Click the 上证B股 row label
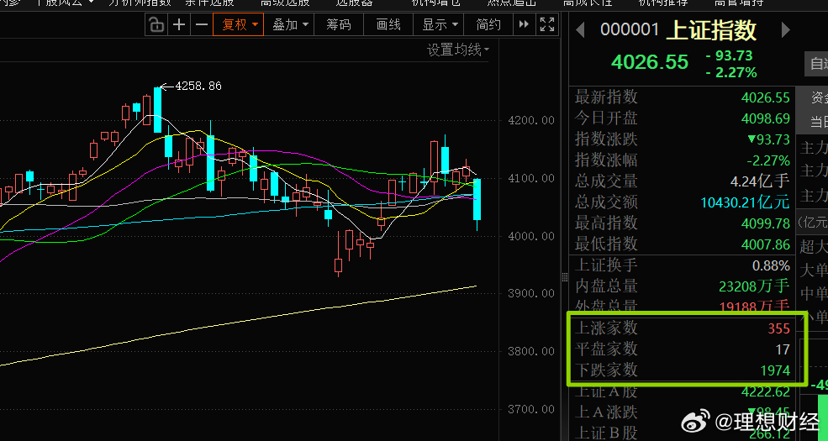 point(606,433)
